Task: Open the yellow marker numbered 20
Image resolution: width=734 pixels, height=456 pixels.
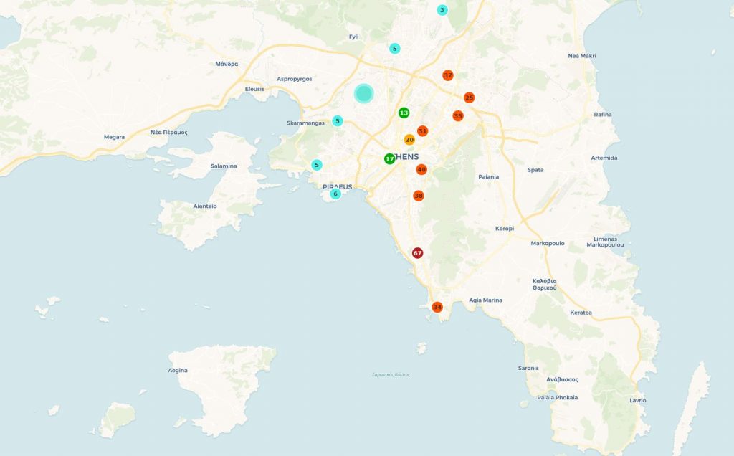Action: tap(409, 140)
